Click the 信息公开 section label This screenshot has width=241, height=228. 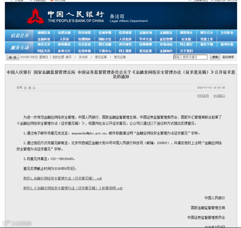click(x=20, y=36)
